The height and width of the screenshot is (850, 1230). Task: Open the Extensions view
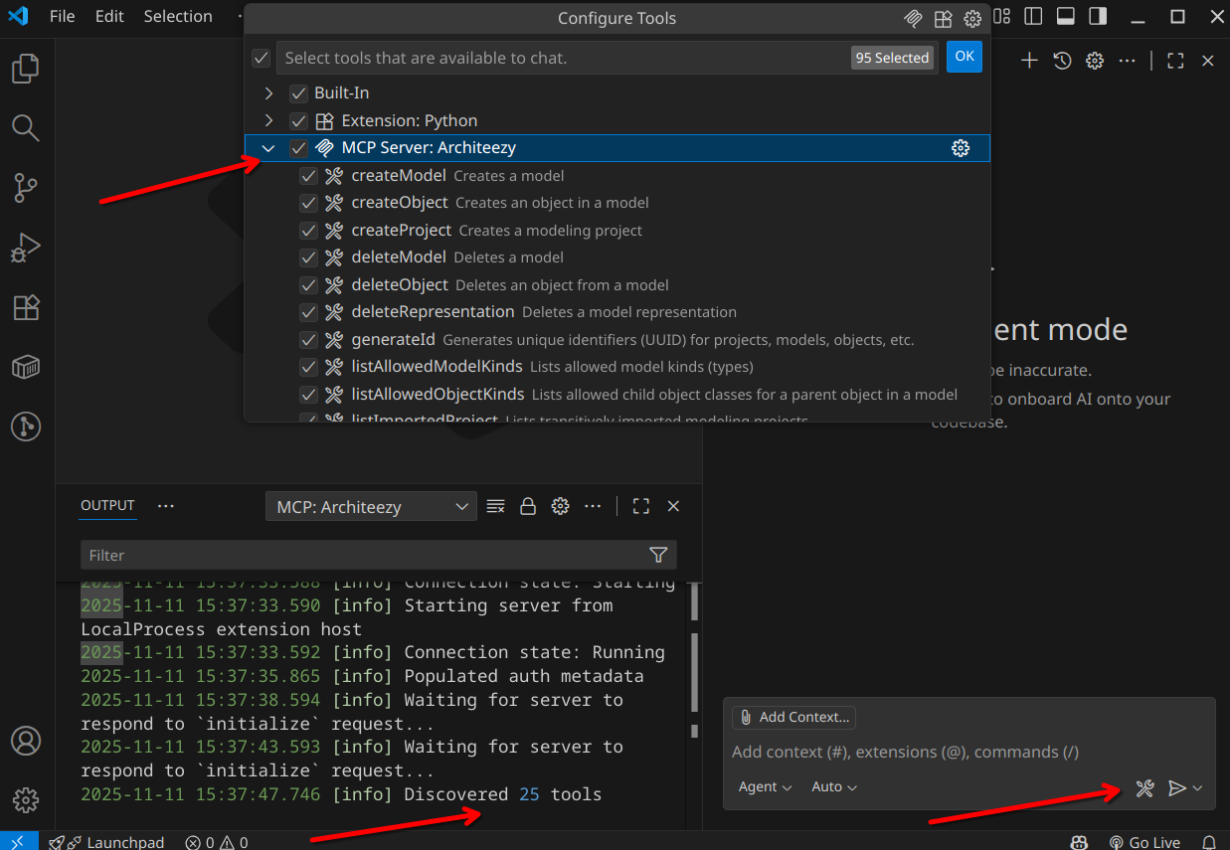click(x=26, y=307)
